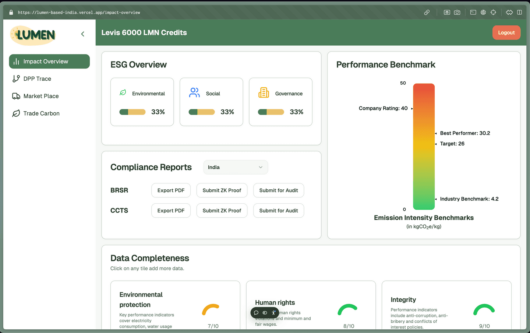Click the leaf icon beside Trade Carbon
Screen dimensions: 530x333
16,113
